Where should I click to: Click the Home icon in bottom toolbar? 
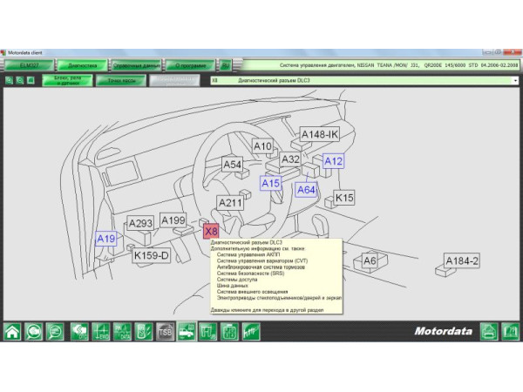click(13, 331)
